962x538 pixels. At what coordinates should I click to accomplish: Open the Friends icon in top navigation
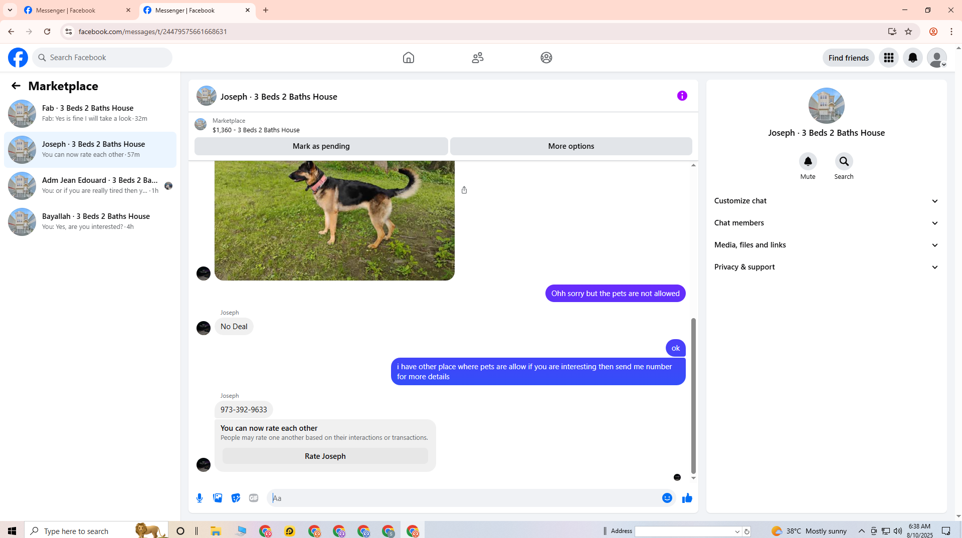[478, 58]
